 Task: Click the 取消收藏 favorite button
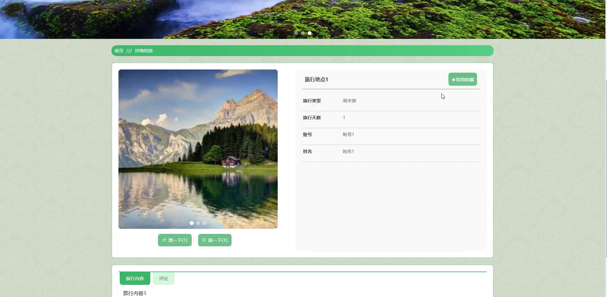point(462,79)
